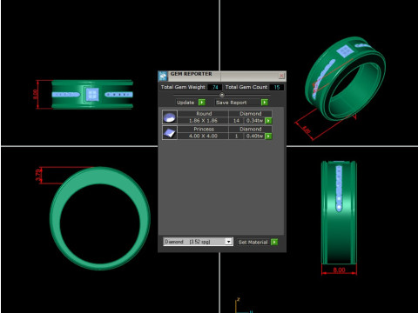The image size is (418, 313).
Task: Click green arrow on Round diamond row
Action: click(x=268, y=121)
